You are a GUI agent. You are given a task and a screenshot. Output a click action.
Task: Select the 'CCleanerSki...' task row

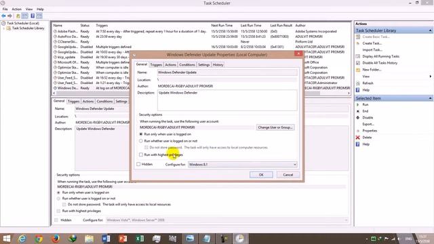[201, 42]
